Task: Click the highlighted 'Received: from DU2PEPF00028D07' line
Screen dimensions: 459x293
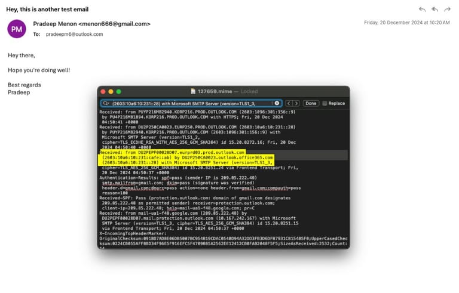Action: point(172,152)
